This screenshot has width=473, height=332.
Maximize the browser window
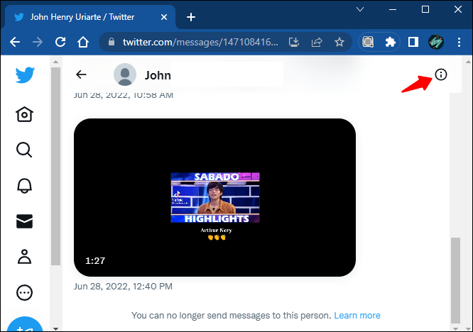[x=425, y=10]
